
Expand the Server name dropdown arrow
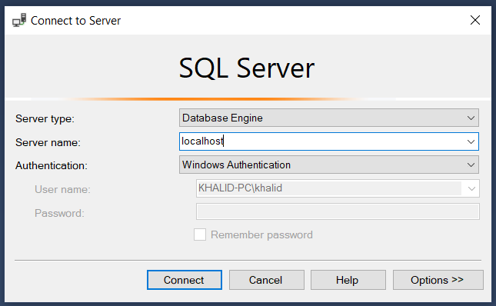pos(471,141)
